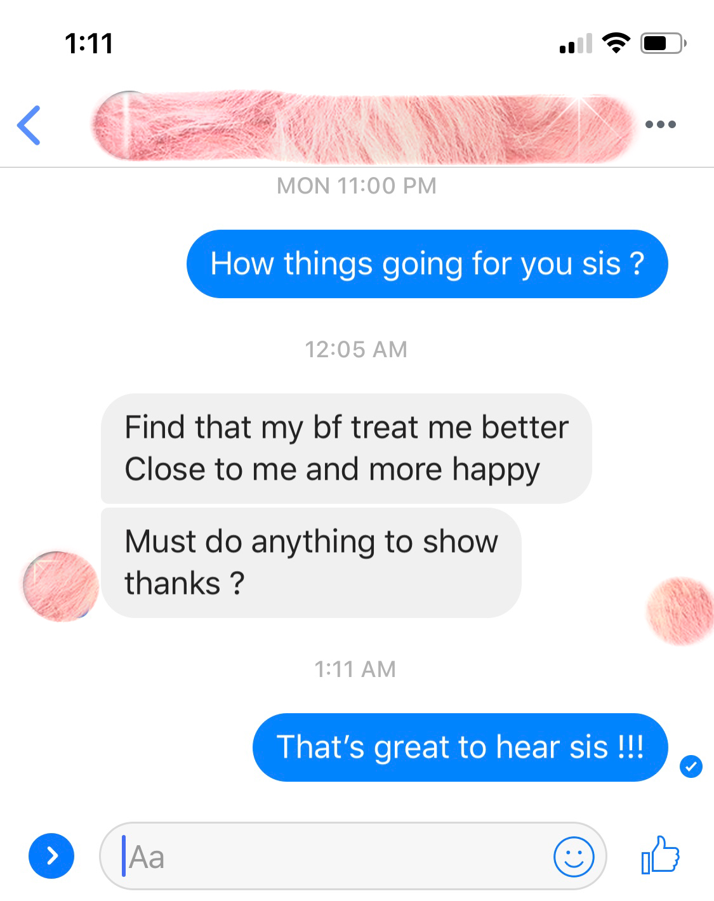714x901 pixels.
Task: Open the three-dots more options menu
Action: [x=660, y=124]
